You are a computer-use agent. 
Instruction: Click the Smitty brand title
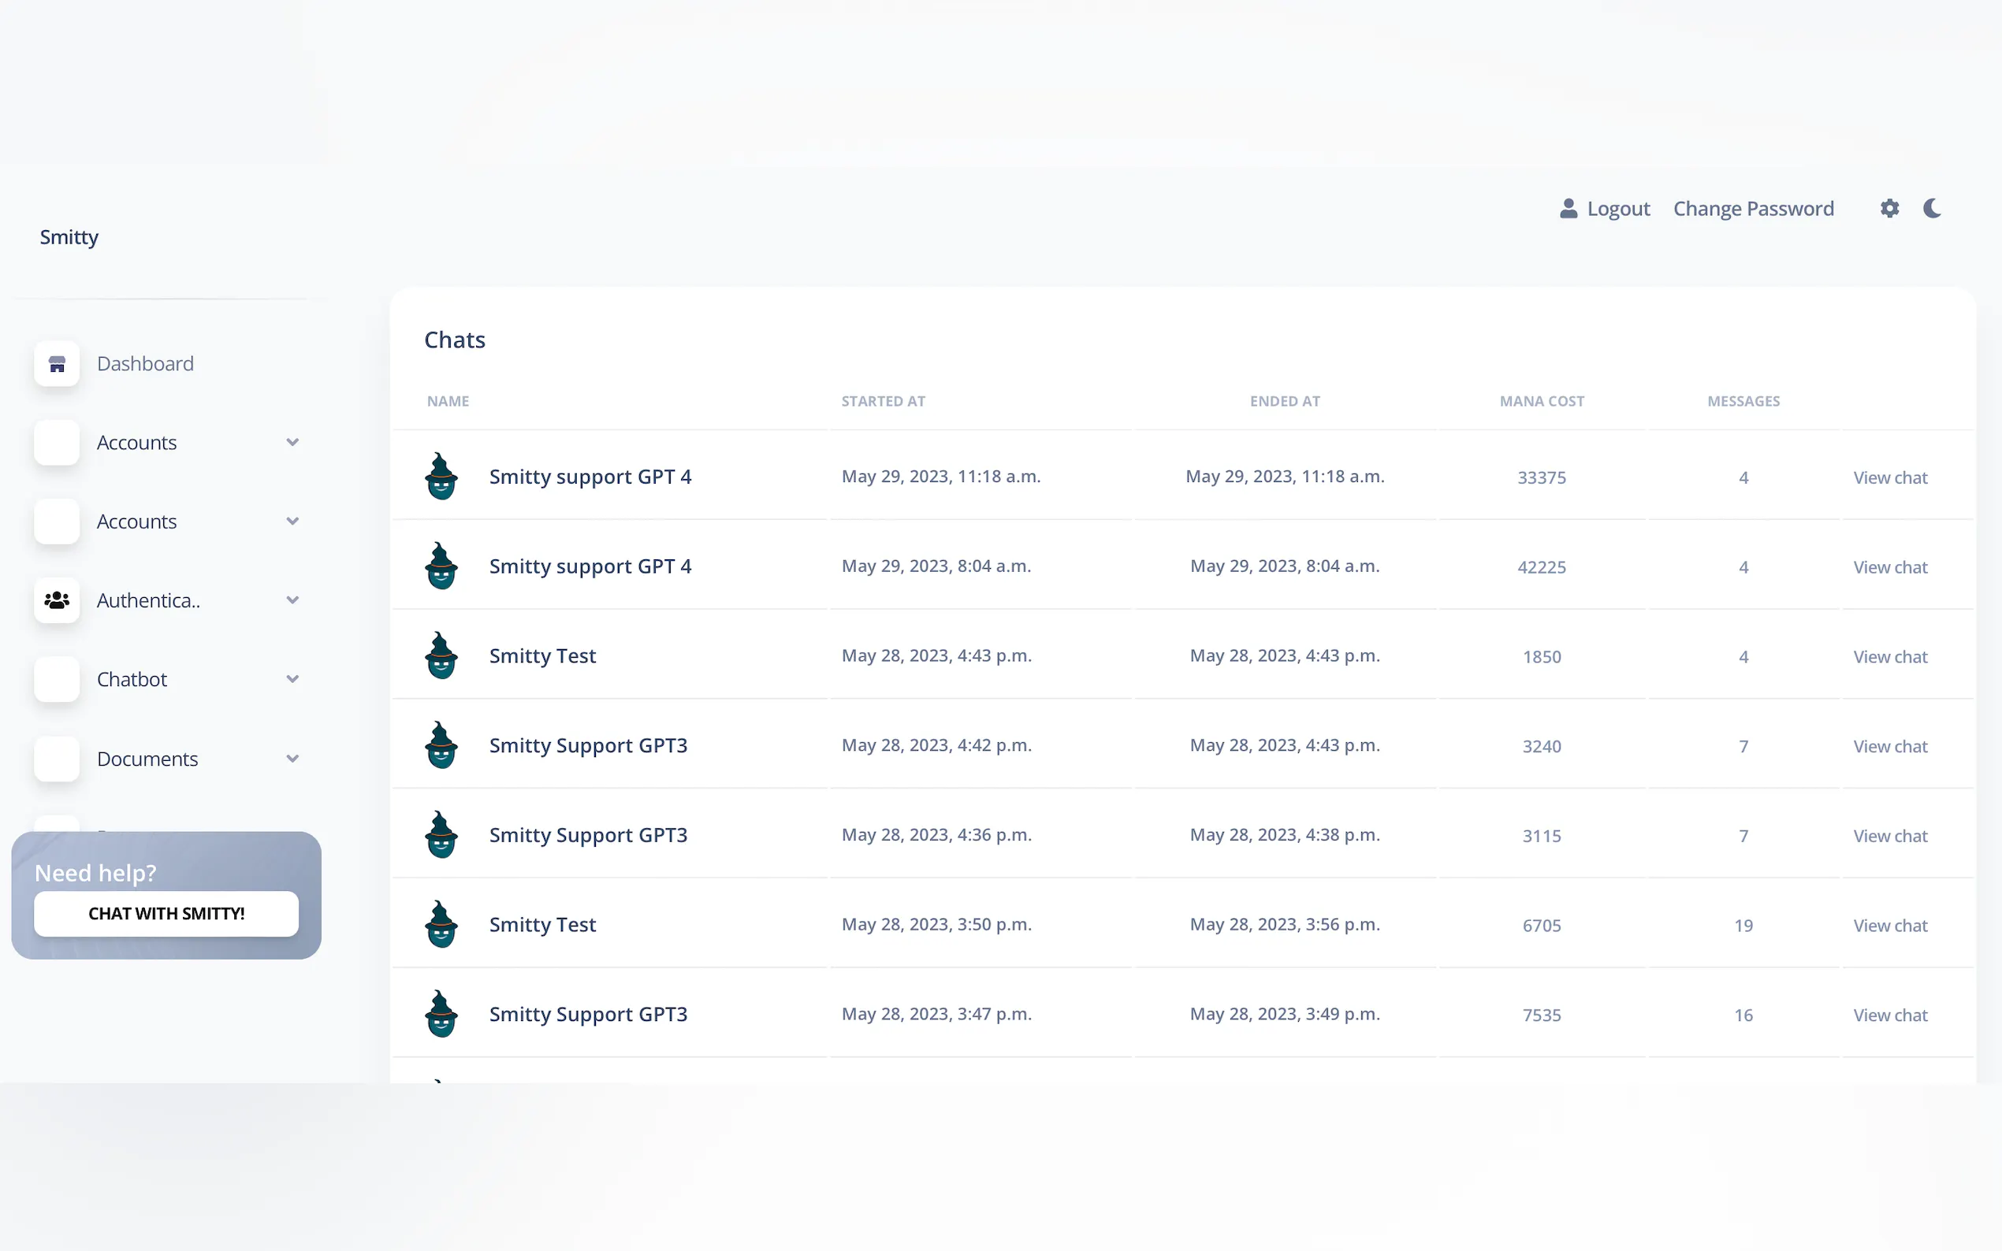tap(69, 237)
